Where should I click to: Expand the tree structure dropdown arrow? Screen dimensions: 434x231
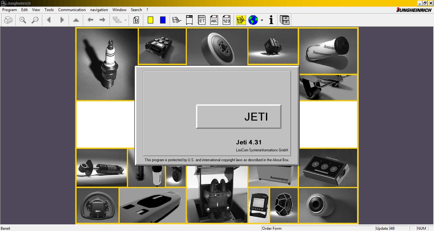125,20
